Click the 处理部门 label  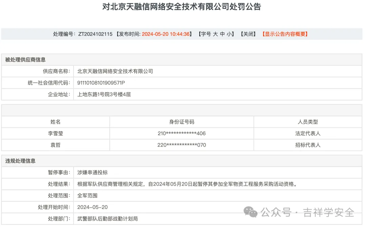tap(59, 219)
